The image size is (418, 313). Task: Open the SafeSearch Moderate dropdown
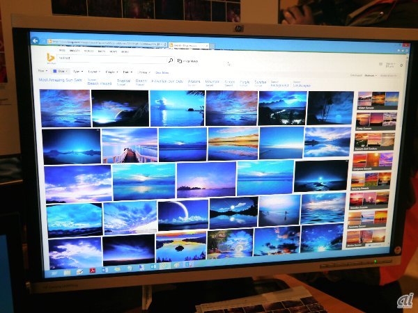point(371,76)
